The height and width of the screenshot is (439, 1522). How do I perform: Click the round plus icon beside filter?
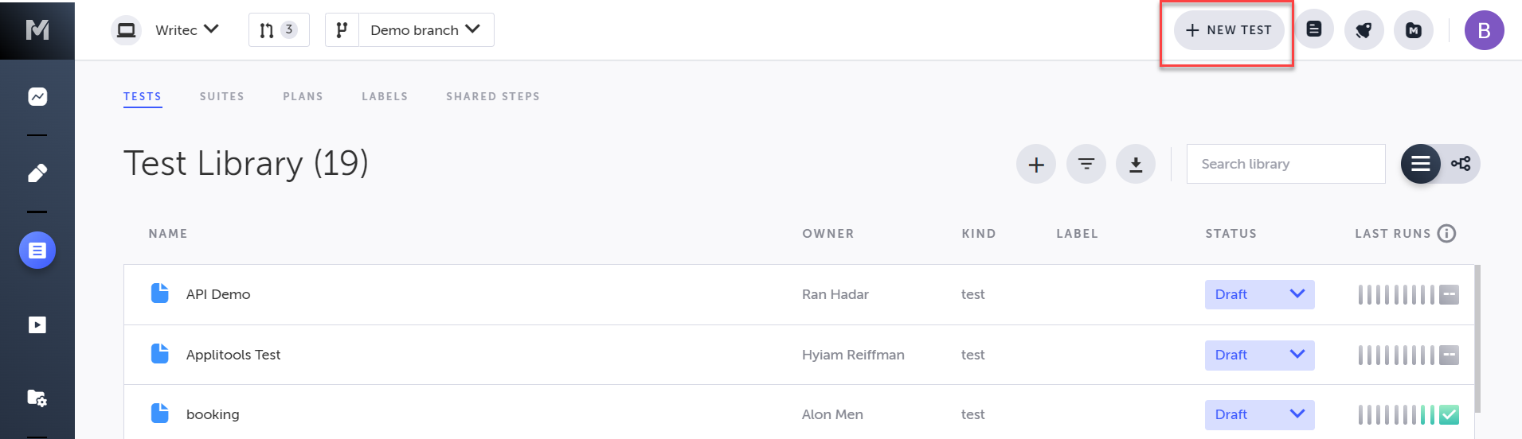click(1035, 165)
